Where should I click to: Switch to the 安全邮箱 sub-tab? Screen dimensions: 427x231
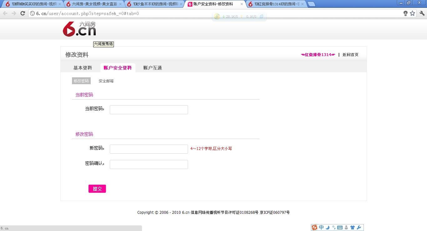106,81
